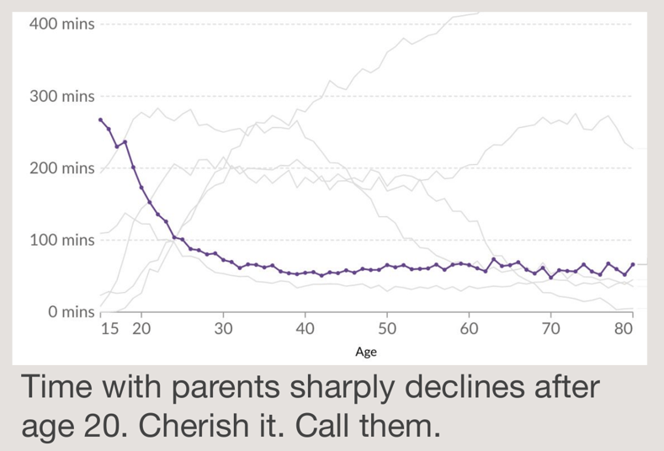Select the "100 mins" y-axis label
This screenshot has height=451, width=664.
point(62,241)
